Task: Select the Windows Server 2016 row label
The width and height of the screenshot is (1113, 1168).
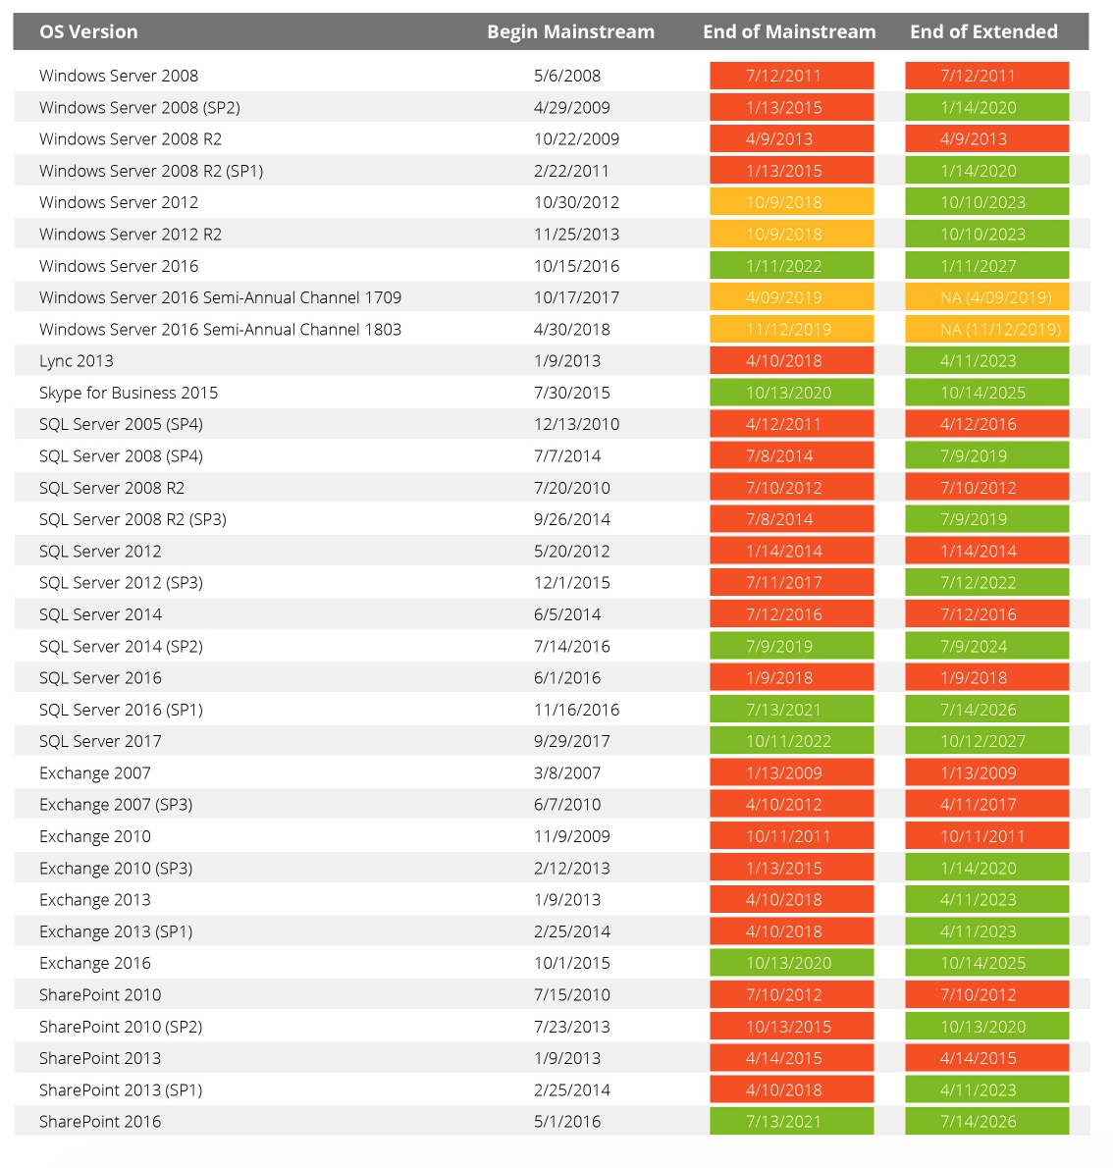Action: [119, 266]
